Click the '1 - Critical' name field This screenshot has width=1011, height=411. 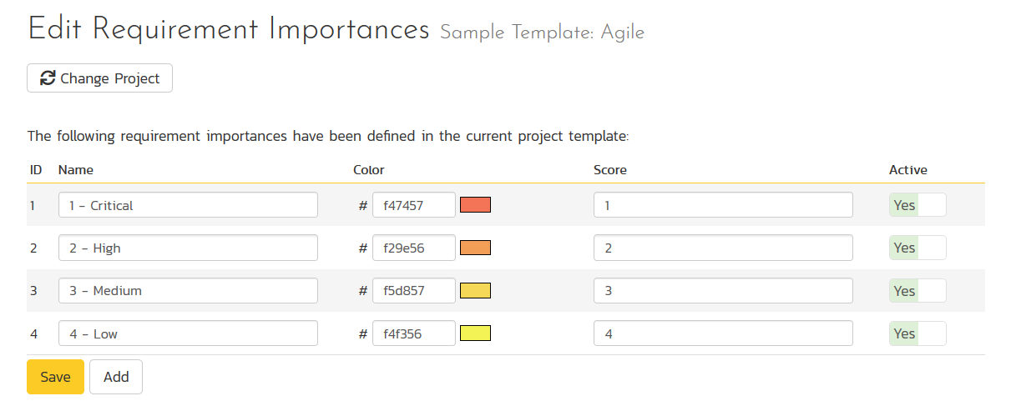(x=188, y=205)
